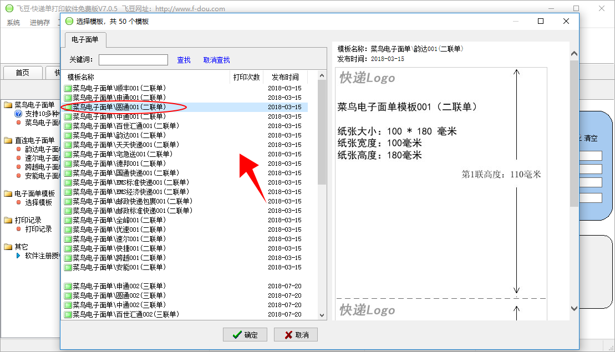The width and height of the screenshot is (615, 352).
Task: Click the icon in front of 全峰001(二联单)
Action: click(68, 220)
